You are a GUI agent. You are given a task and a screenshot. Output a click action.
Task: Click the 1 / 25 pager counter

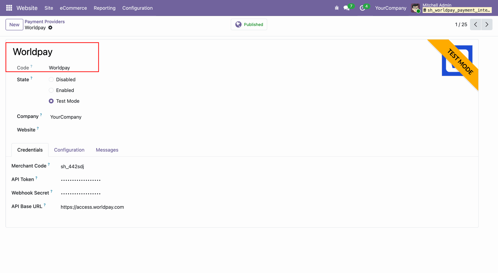461,24
